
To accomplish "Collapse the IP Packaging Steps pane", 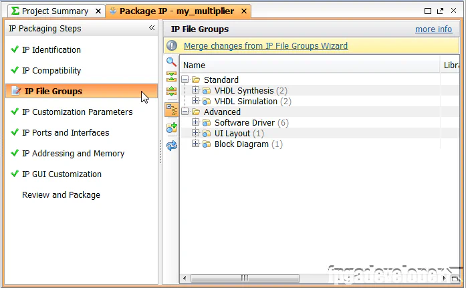I will 152,28.
